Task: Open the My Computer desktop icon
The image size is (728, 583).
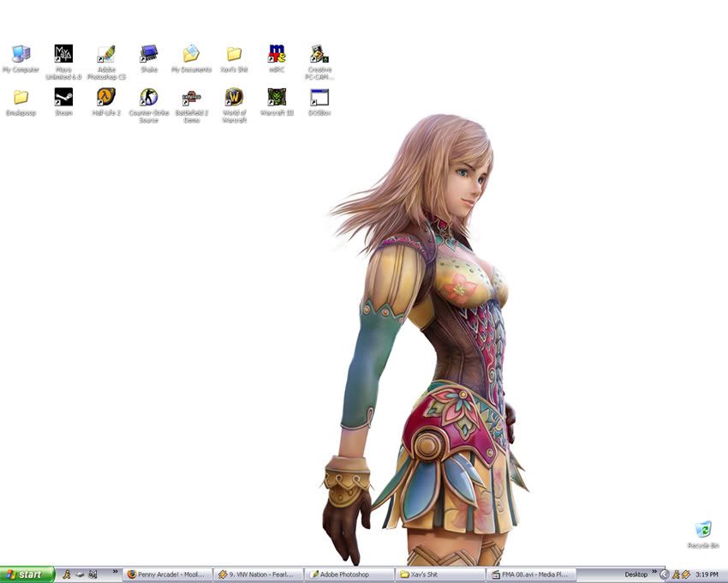Action: tap(21, 54)
